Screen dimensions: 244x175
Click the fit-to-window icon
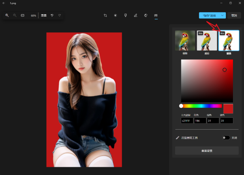(23, 15)
